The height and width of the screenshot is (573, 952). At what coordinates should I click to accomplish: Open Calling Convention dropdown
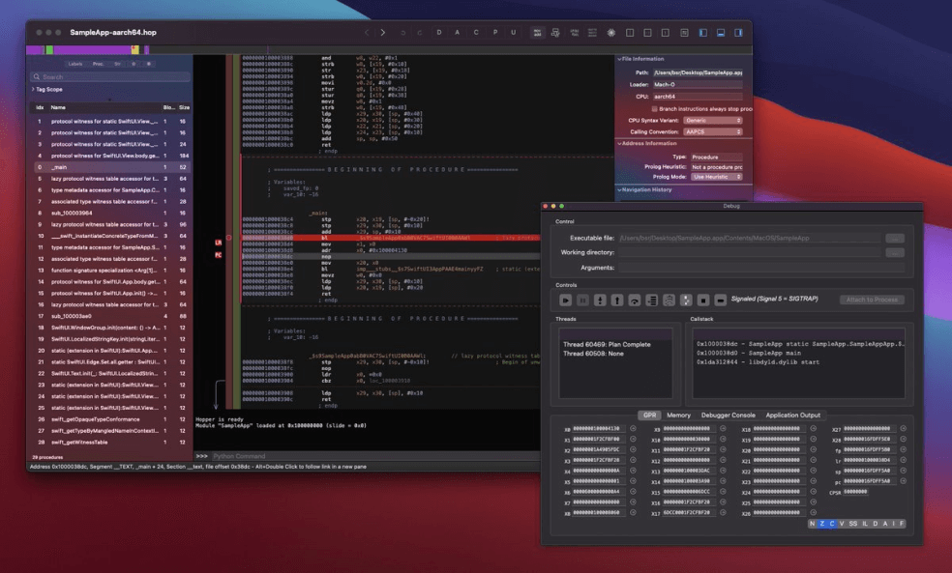(x=713, y=132)
